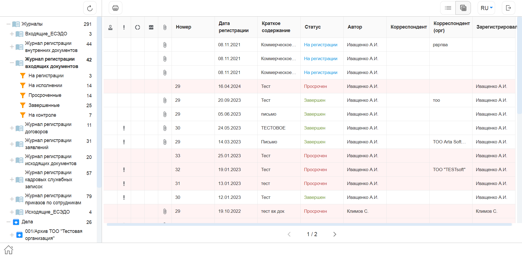This screenshot has width=522, height=256.
Task: Expand '001/Архив ТОО Тестовая организация' node
Action: 12,235
